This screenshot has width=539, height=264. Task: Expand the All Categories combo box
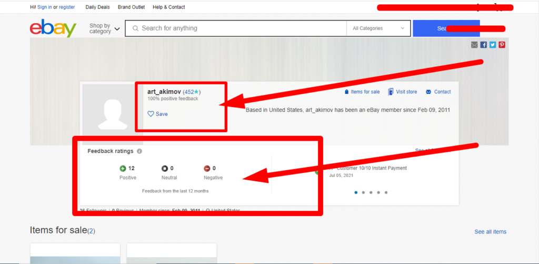tap(380, 28)
